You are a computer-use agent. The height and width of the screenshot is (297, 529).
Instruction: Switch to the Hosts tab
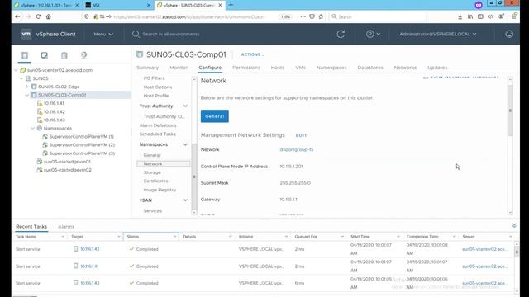278,68
